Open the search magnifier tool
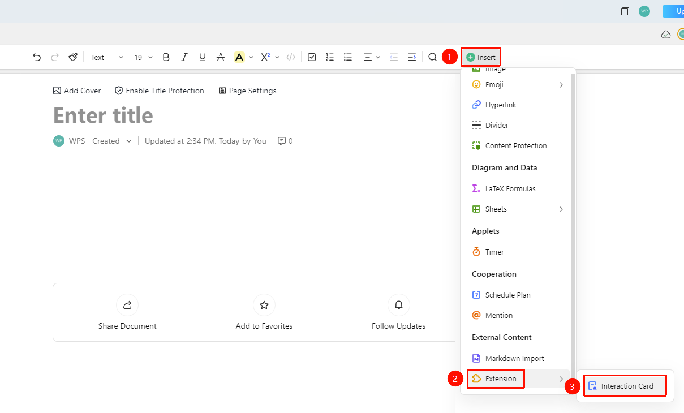This screenshot has width=684, height=413. tap(433, 57)
